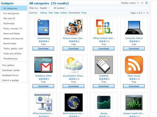The height and width of the screenshot is (117, 157).
Task: Open the Computer Status laptop icon
Action: 134,27
